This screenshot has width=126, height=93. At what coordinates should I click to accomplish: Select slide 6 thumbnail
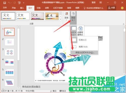click(x=9, y=83)
